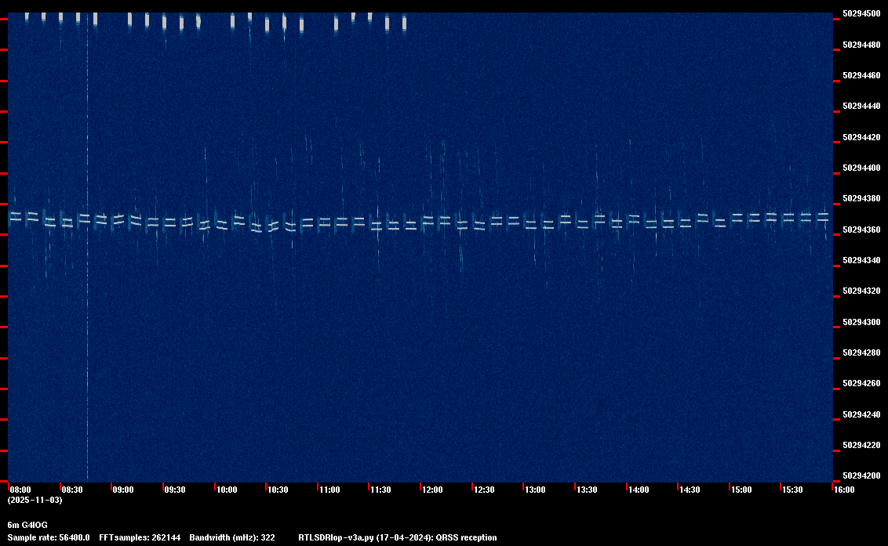This screenshot has height=546, width=888.
Task: Click the 11:00 time axis label
Action: tap(329, 490)
